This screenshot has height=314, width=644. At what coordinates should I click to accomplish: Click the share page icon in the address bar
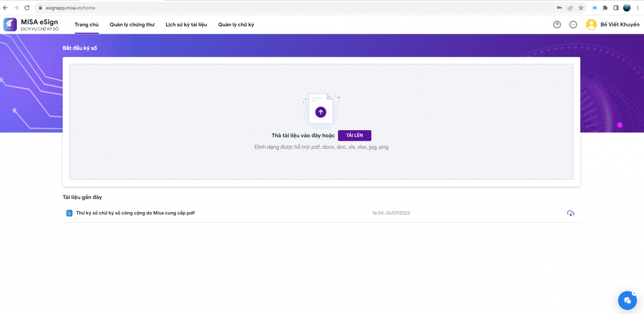tap(570, 8)
